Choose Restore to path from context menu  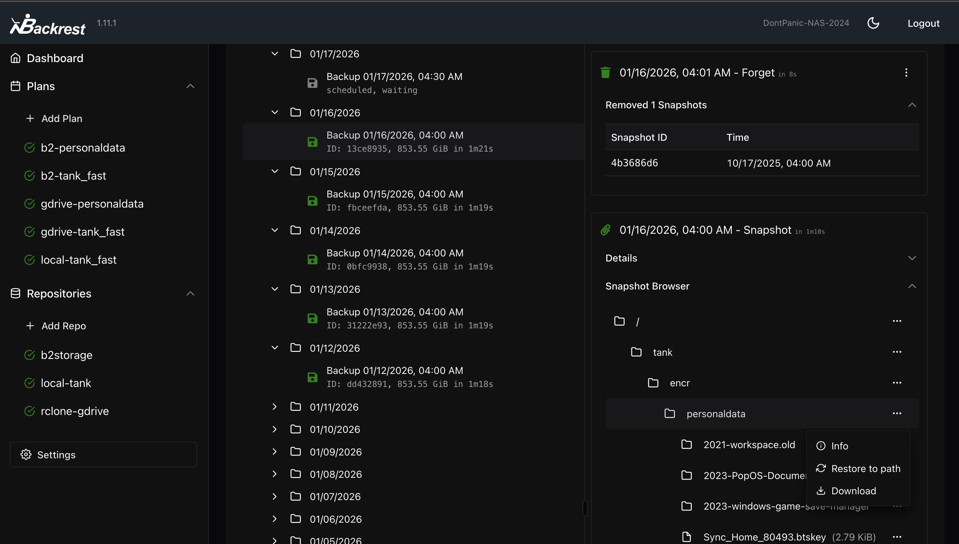click(865, 469)
